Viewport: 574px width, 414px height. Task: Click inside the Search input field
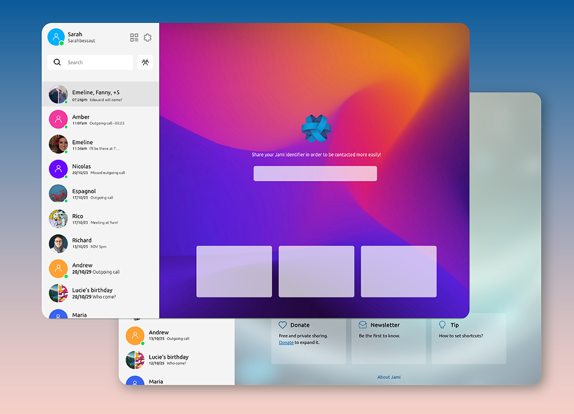click(96, 62)
